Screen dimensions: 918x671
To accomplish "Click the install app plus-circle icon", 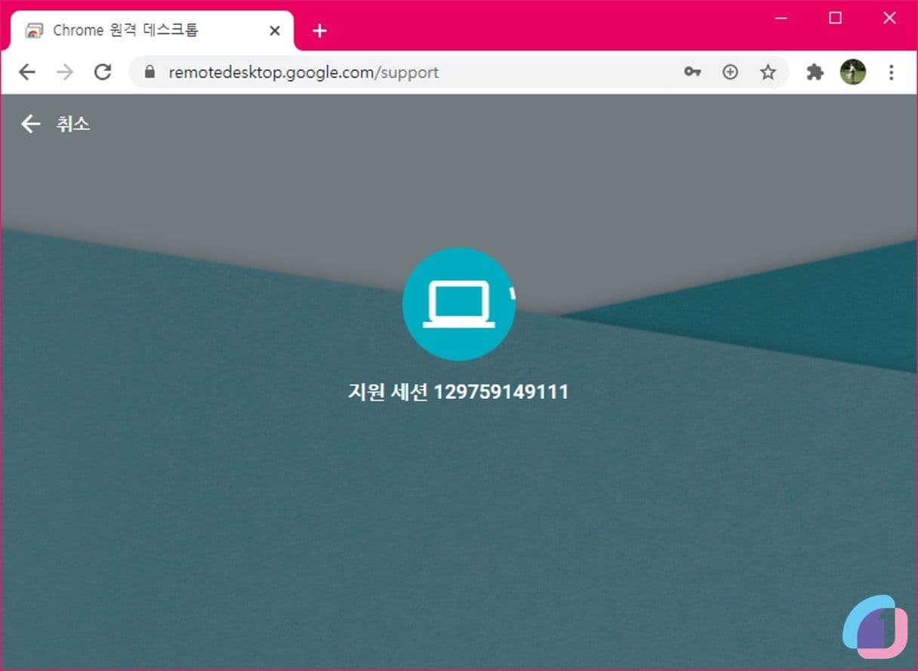I will 730,72.
